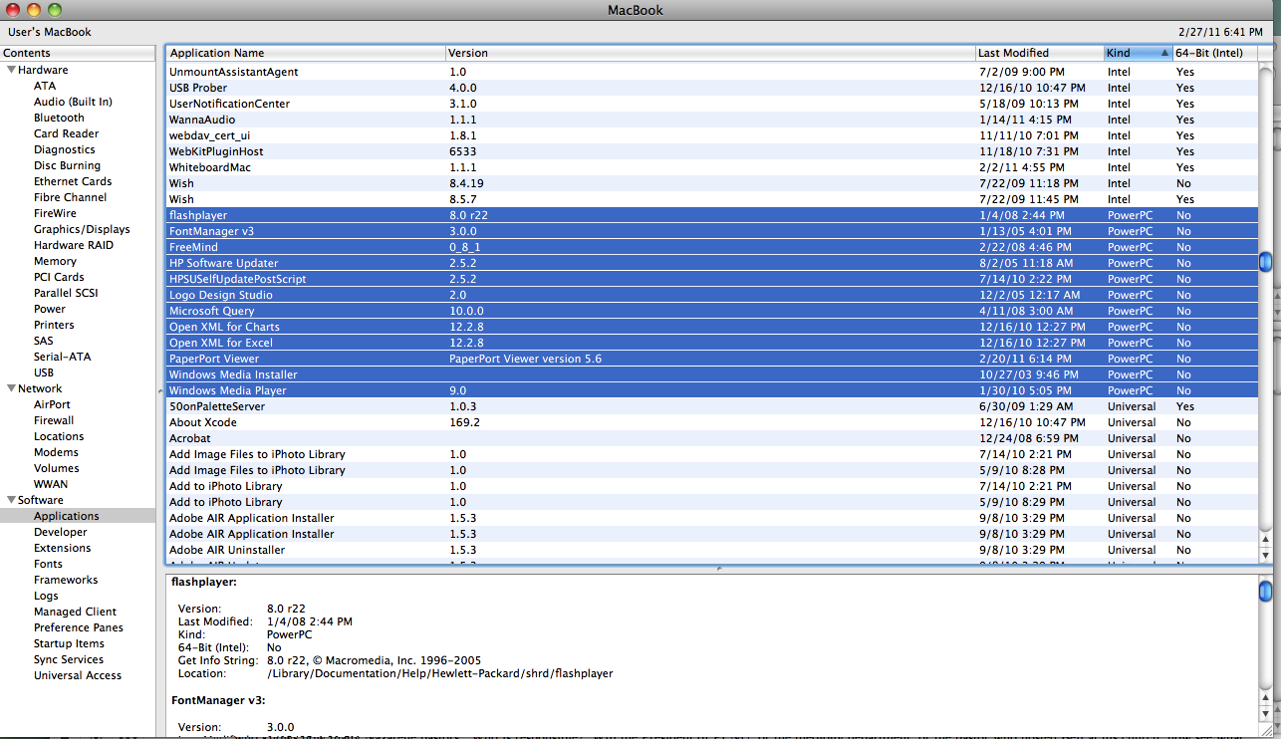The height and width of the screenshot is (739, 1281).
Task: Collapse the Software section triangle
Action: [11, 500]
